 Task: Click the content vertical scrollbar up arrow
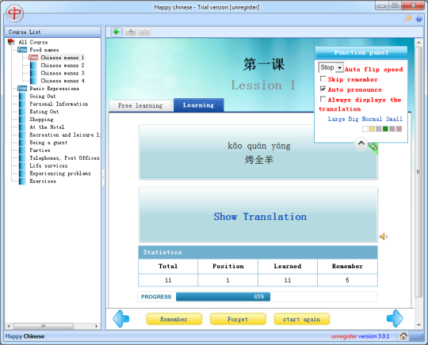pos(418,42)
